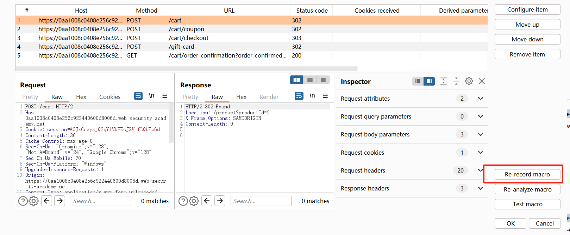
Task: Open Response search settings gear
Action: (194, 201)
